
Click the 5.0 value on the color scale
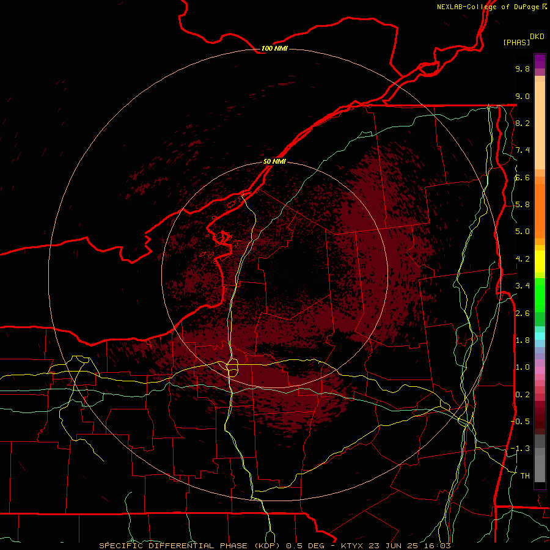[522, 232]
